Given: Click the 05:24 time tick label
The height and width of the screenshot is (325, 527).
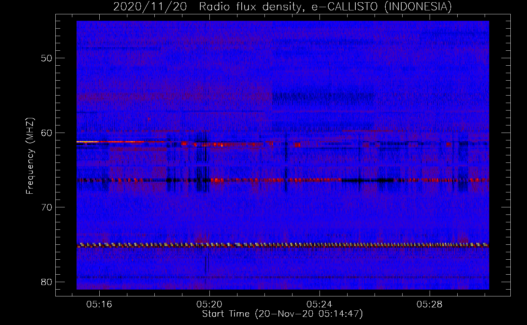Looking at the screenshot, I should (320, 304).
